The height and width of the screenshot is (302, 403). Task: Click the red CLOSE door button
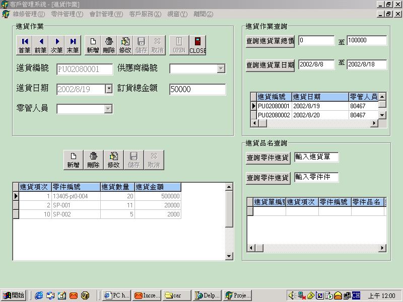click(197, 45)
